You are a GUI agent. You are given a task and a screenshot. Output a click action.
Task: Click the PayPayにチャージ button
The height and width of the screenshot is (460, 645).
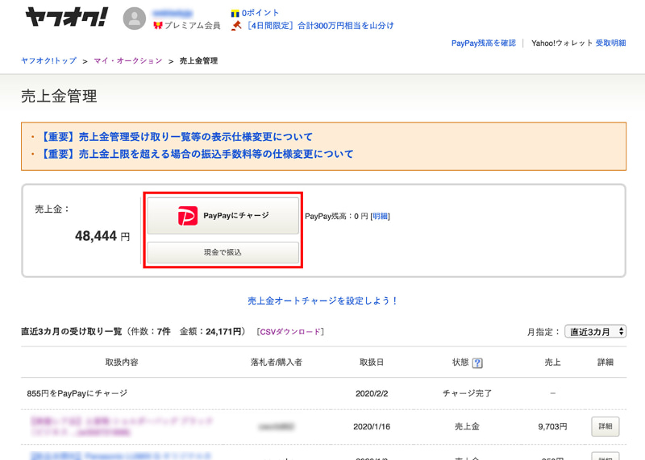coord(223,216)
